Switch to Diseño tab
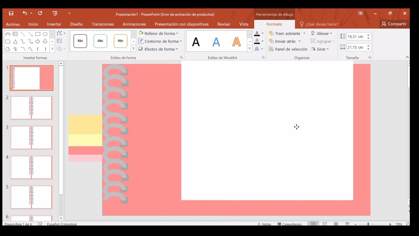Image resolution: width=419 pixels, height=236 pixels. [76, 24]
